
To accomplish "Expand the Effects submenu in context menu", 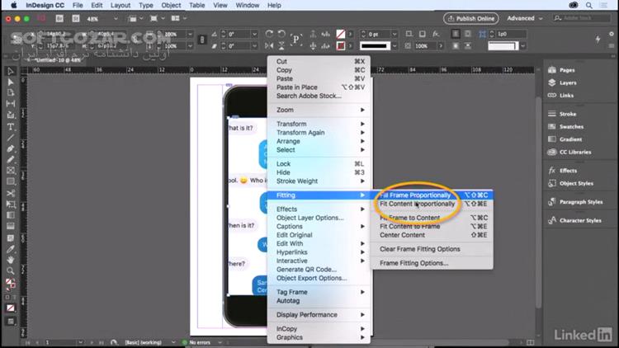I will (319, 209).
